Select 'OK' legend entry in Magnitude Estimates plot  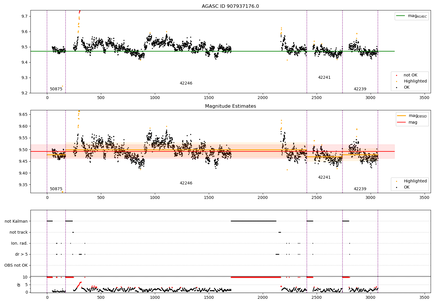click(407, 187)
